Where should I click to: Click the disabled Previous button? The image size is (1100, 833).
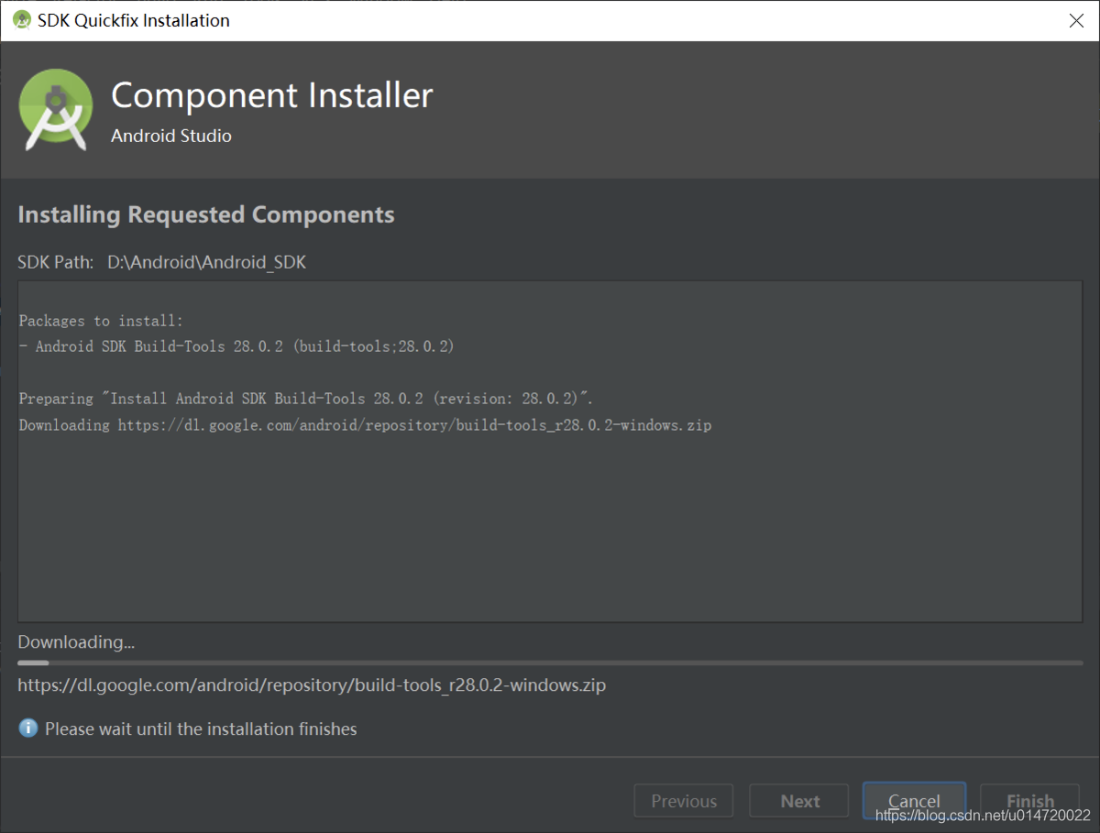pyautogui.click(x=684, y=801)
